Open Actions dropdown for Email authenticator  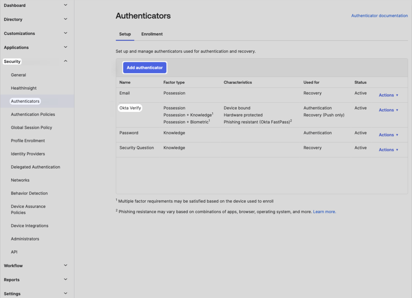388,95
